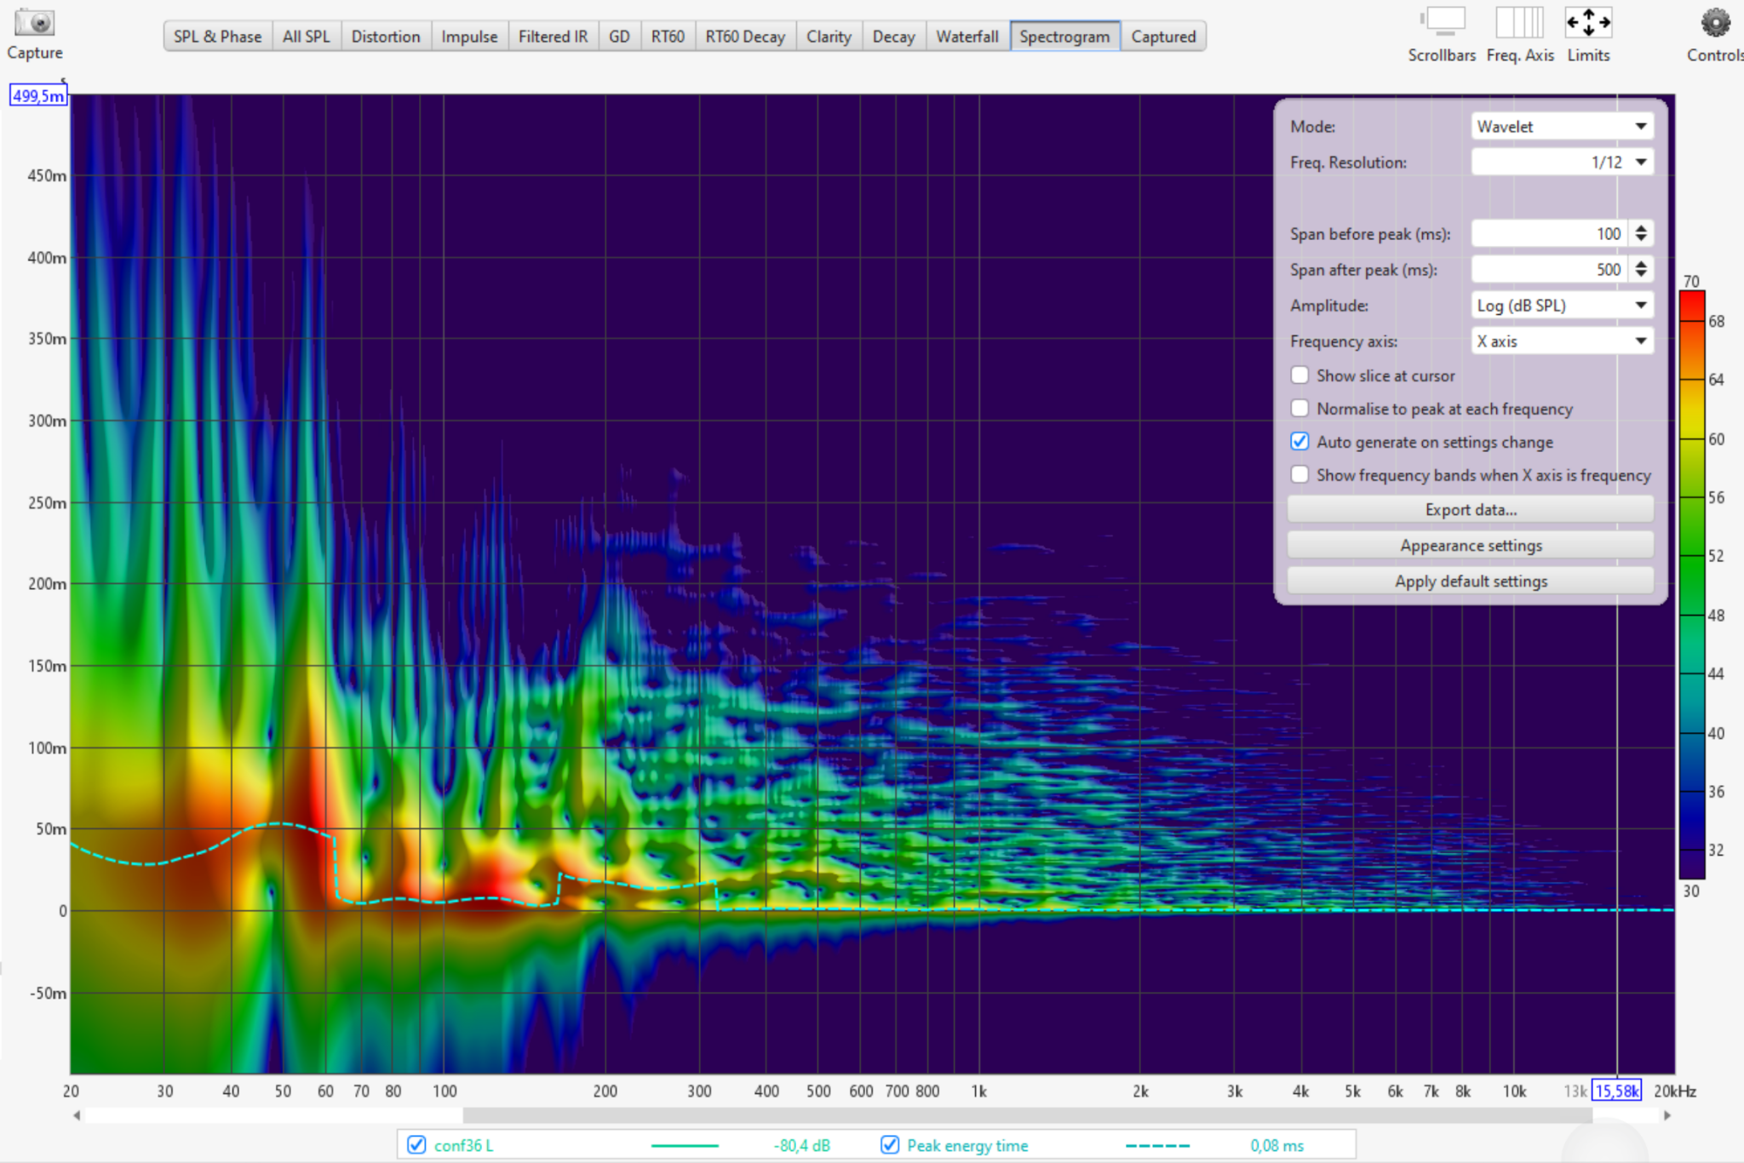Switch to the Clarity tab

(829, 37)
